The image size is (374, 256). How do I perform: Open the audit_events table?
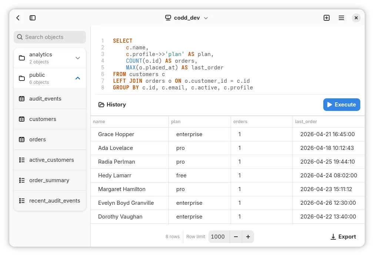tap(50, 99)
